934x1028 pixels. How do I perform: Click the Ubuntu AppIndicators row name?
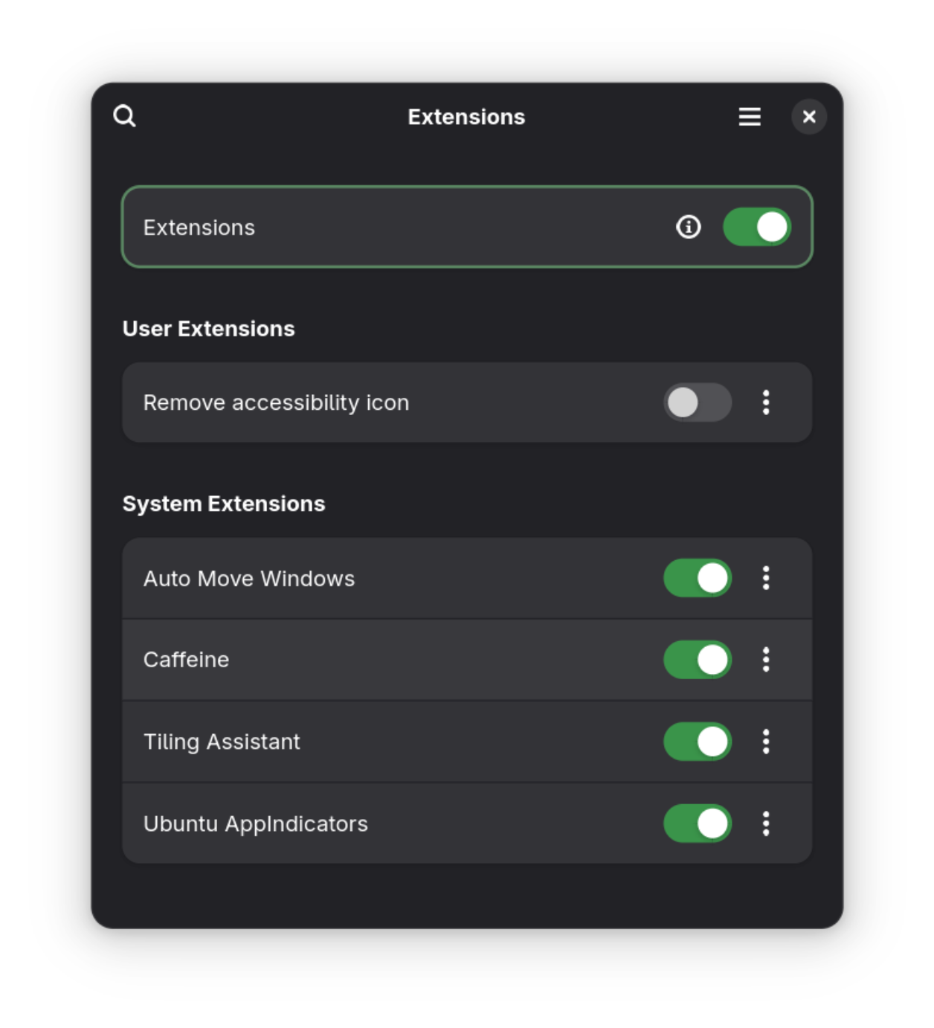(x=255, y=823)
